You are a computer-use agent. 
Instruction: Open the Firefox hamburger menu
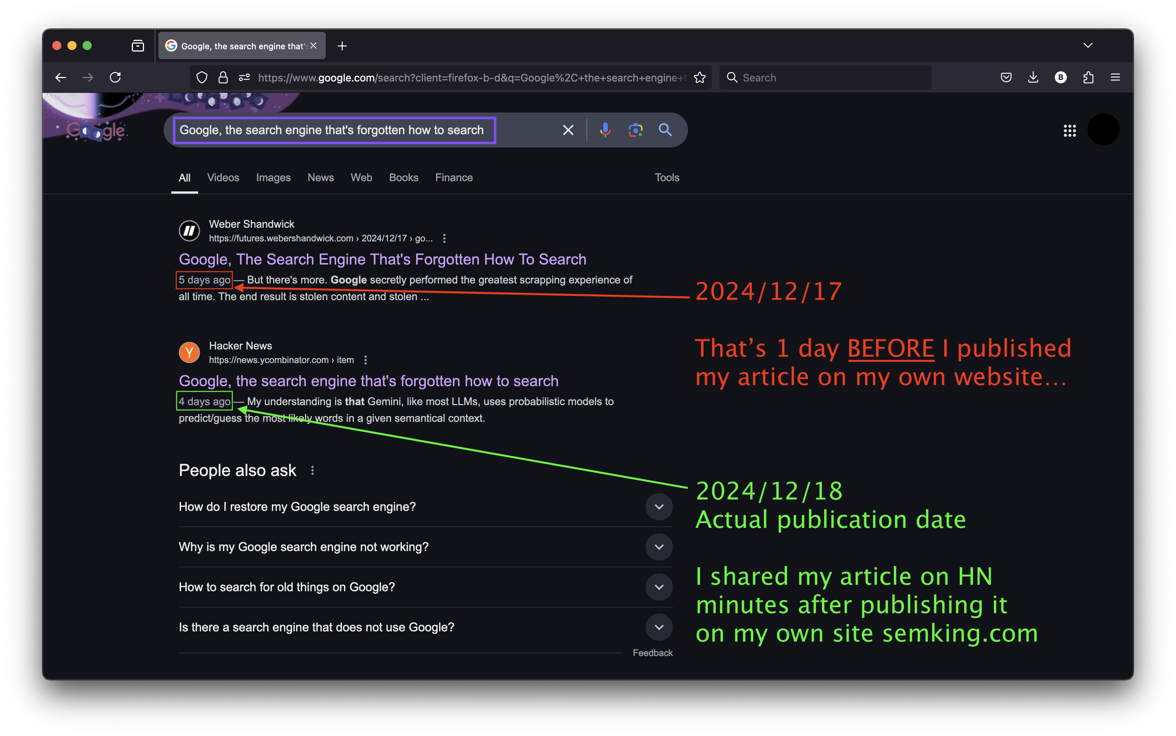[1115, 77]
